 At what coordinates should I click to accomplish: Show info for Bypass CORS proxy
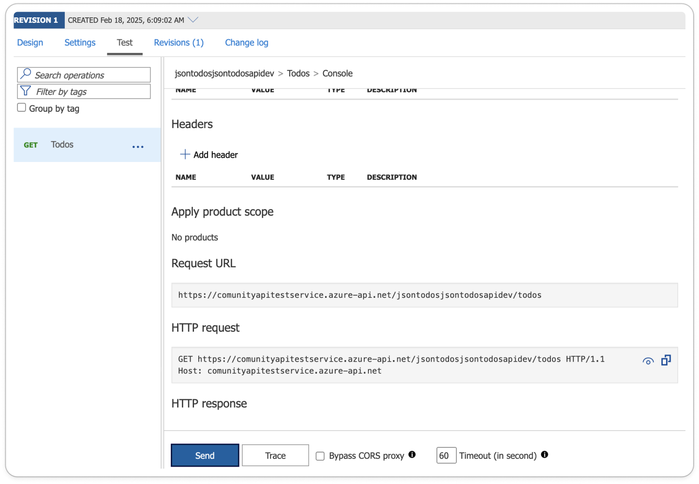tap(412, 455)
